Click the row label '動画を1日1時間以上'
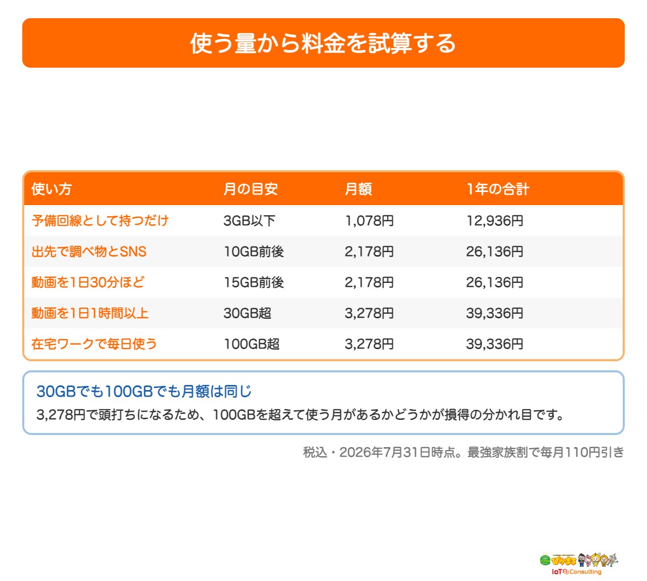 click(90, 313)
